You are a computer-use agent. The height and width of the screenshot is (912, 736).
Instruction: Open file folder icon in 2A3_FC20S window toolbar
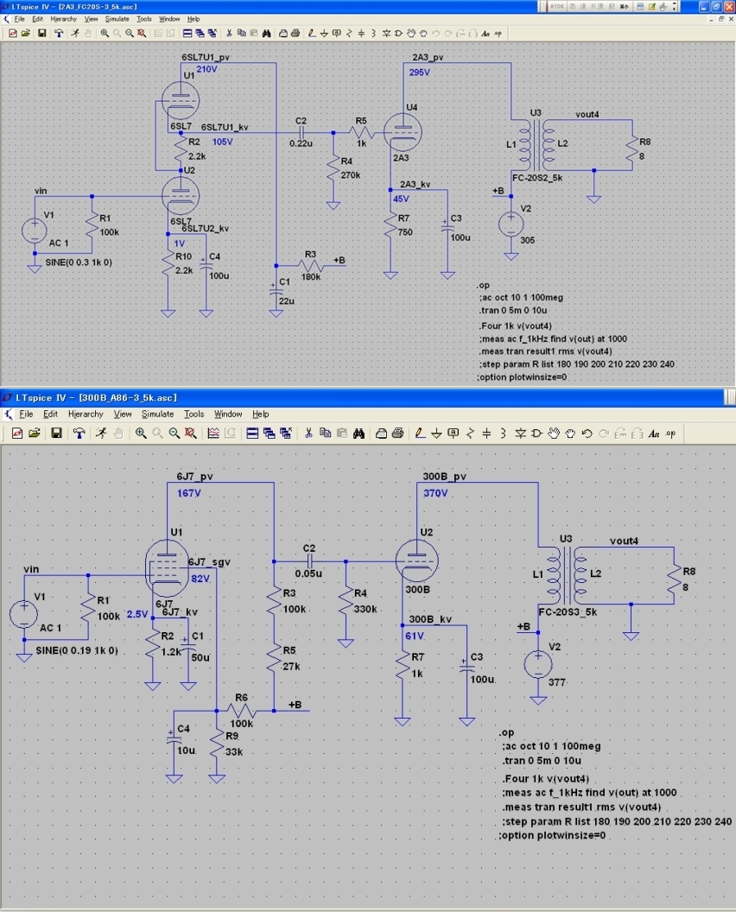pyautogui.click(x=26, y=34)
